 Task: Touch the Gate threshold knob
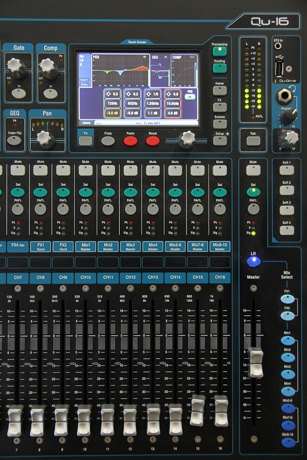(17, 68)
